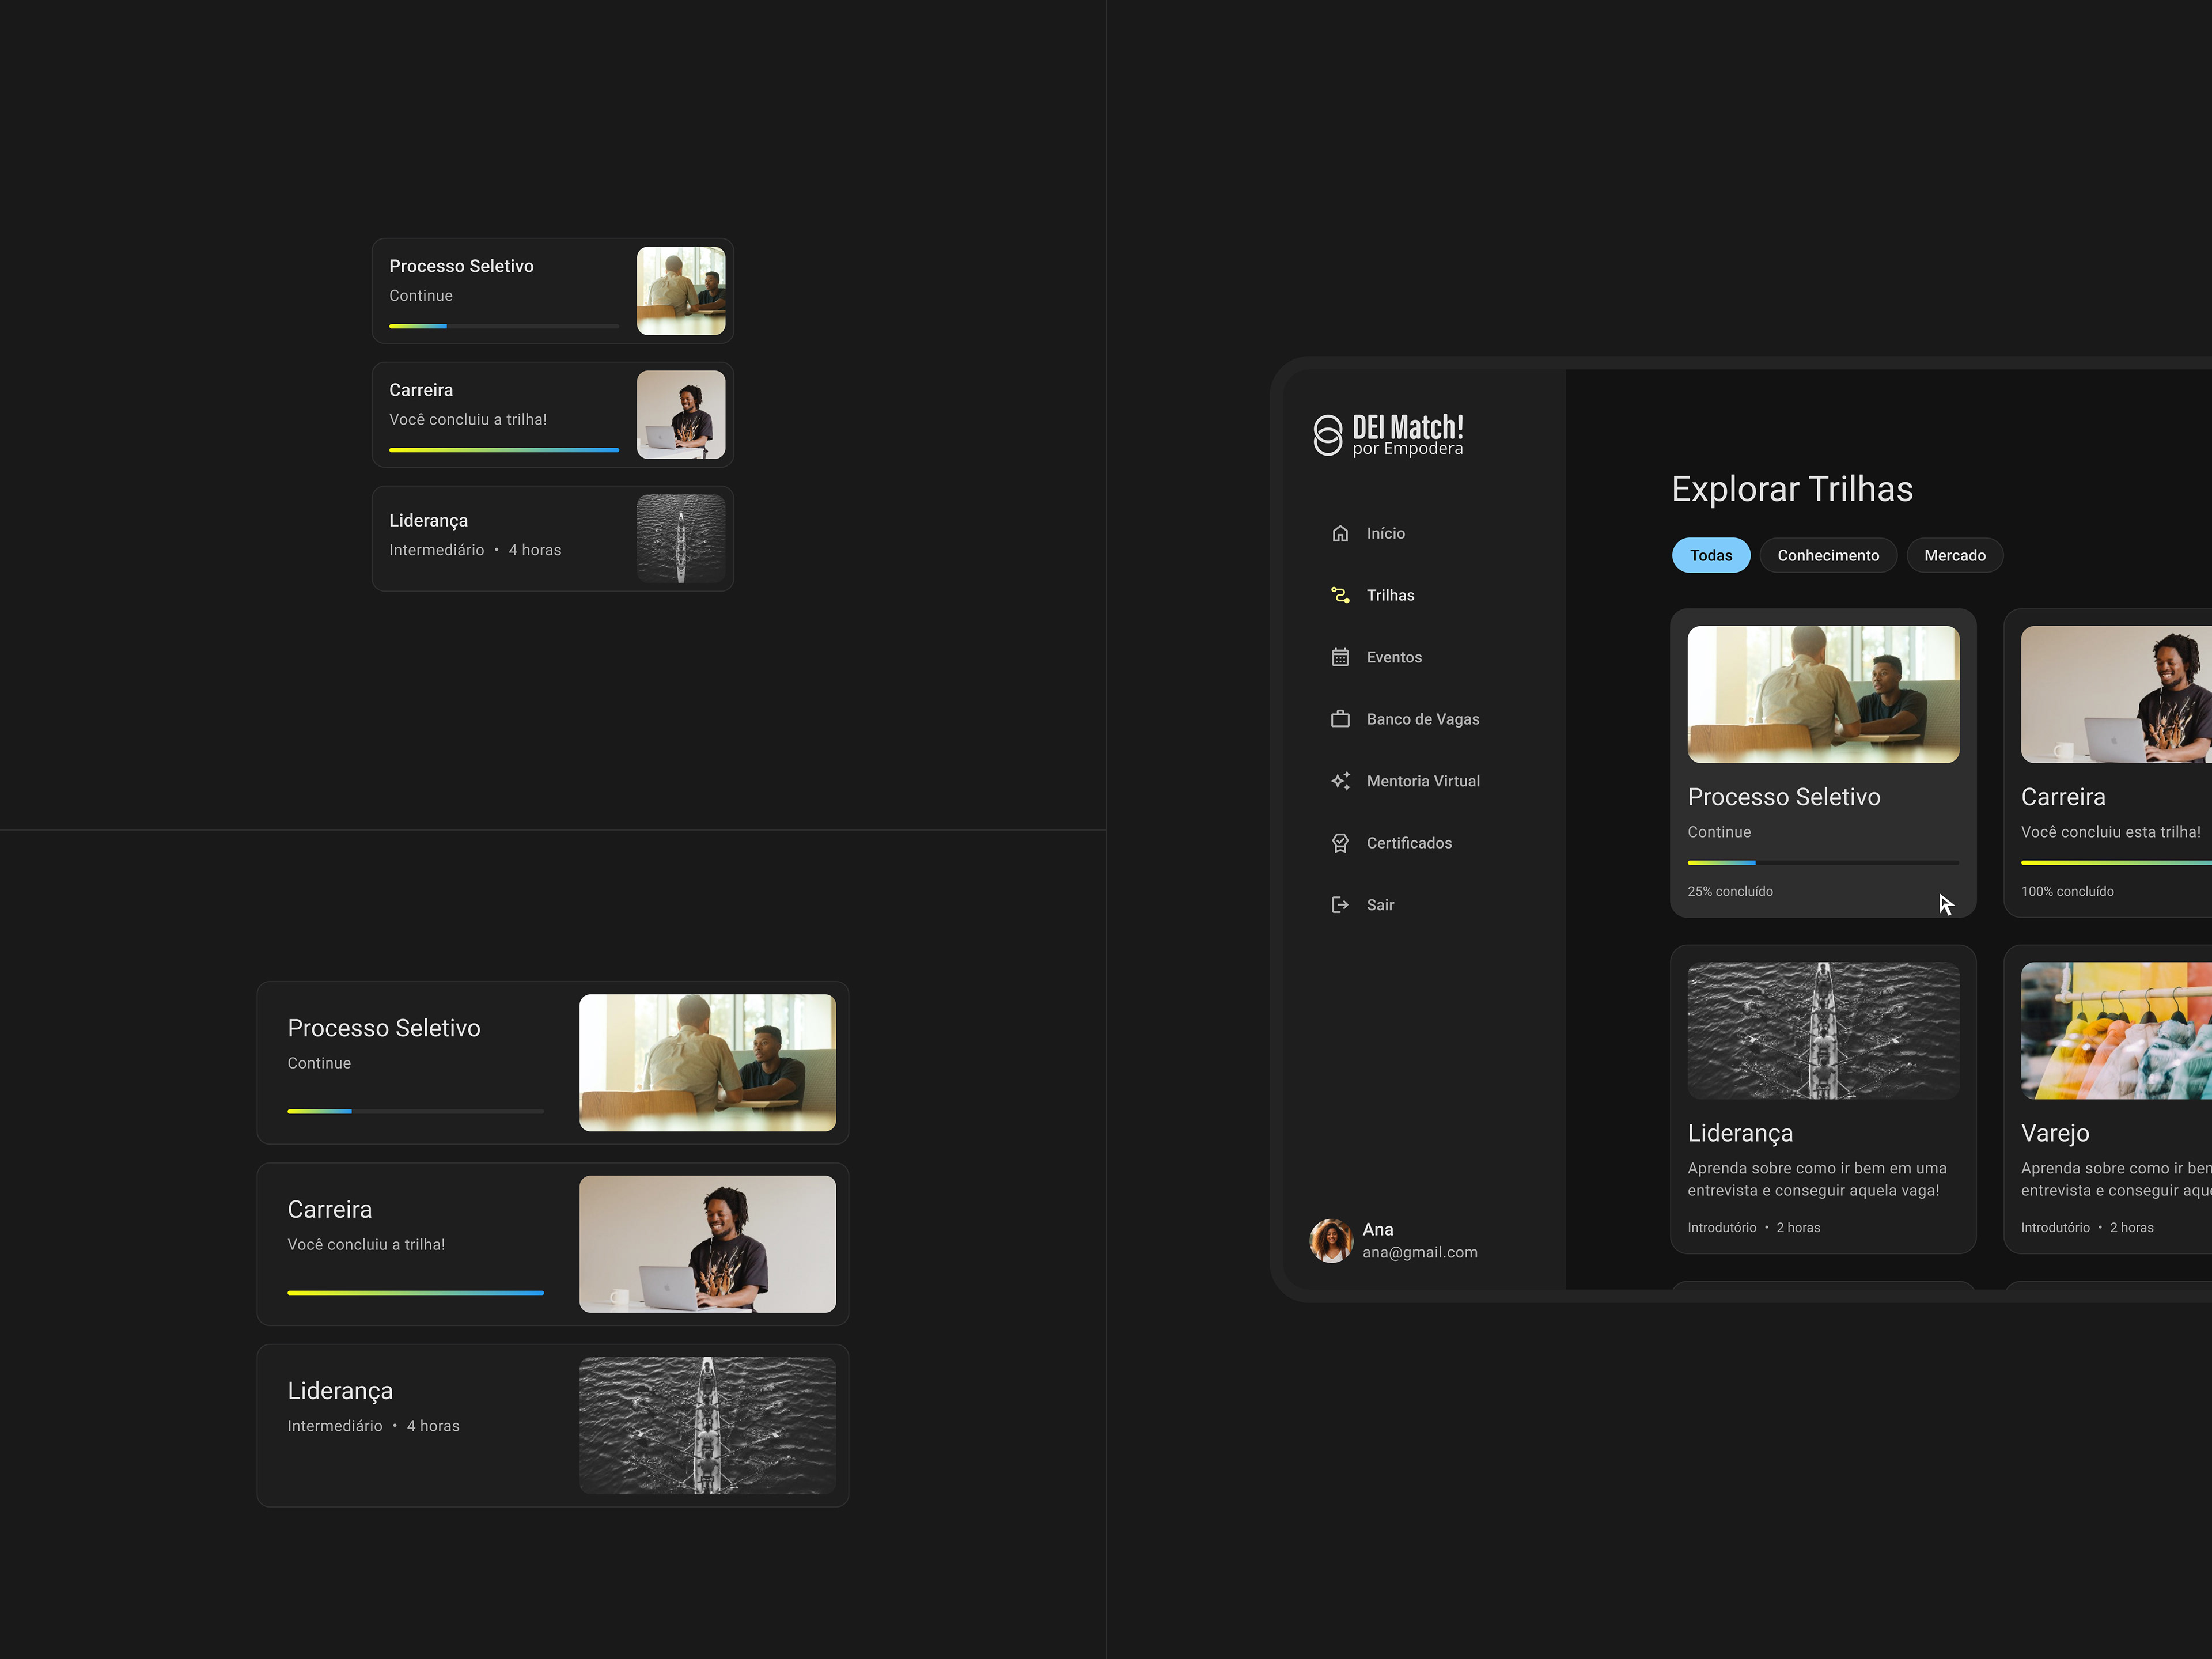Open the Mentoria Virtual menu item
The height and width of the screenshot is (1659, 2212).
[x=1422, y=781]
